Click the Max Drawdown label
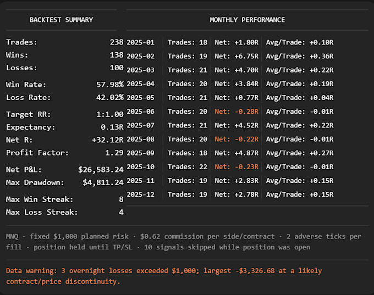Screen dimensions: 374x295 pos(35,182)
